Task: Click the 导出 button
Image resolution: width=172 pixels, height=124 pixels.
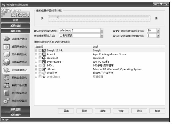Action: pyautogui.click(x=66, y=111)
